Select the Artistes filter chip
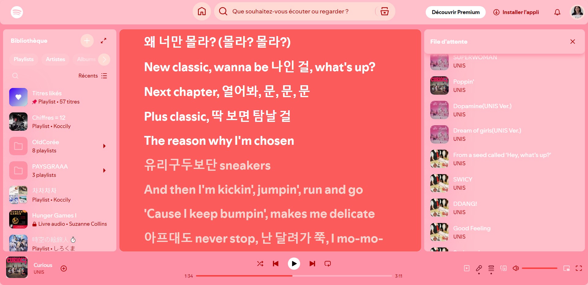The height and width of the screenshot is (285, 588). [x=55, y=59]
